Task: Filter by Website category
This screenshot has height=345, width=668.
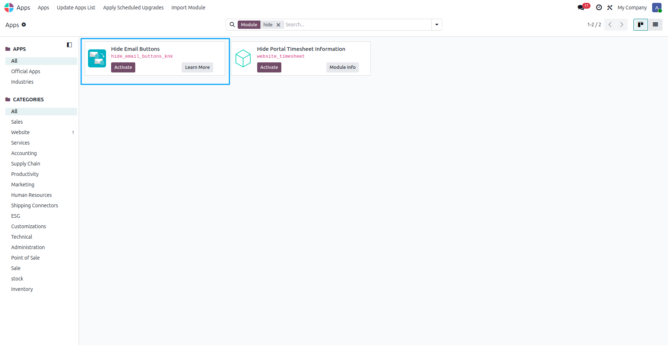Action: coord(41,132)
